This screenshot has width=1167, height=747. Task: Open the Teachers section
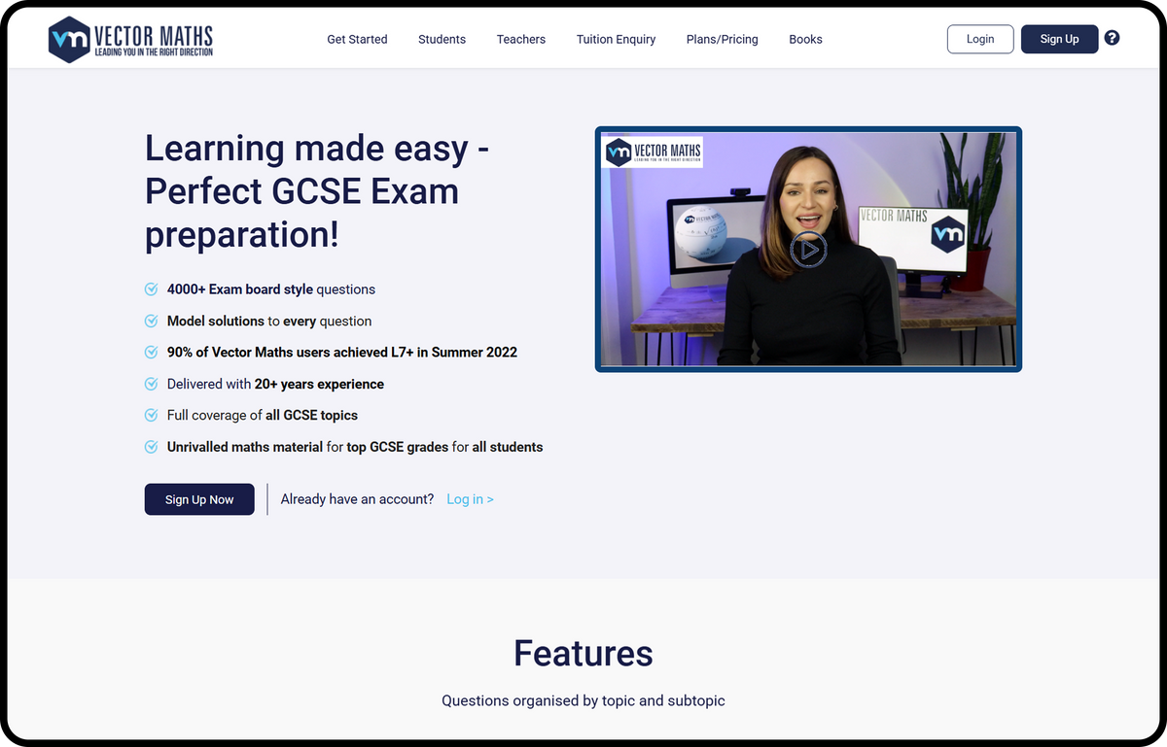[521, 40]
